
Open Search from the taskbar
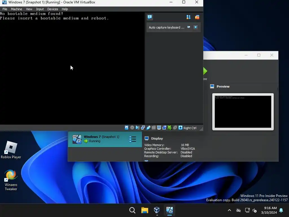tap(132, 210)
